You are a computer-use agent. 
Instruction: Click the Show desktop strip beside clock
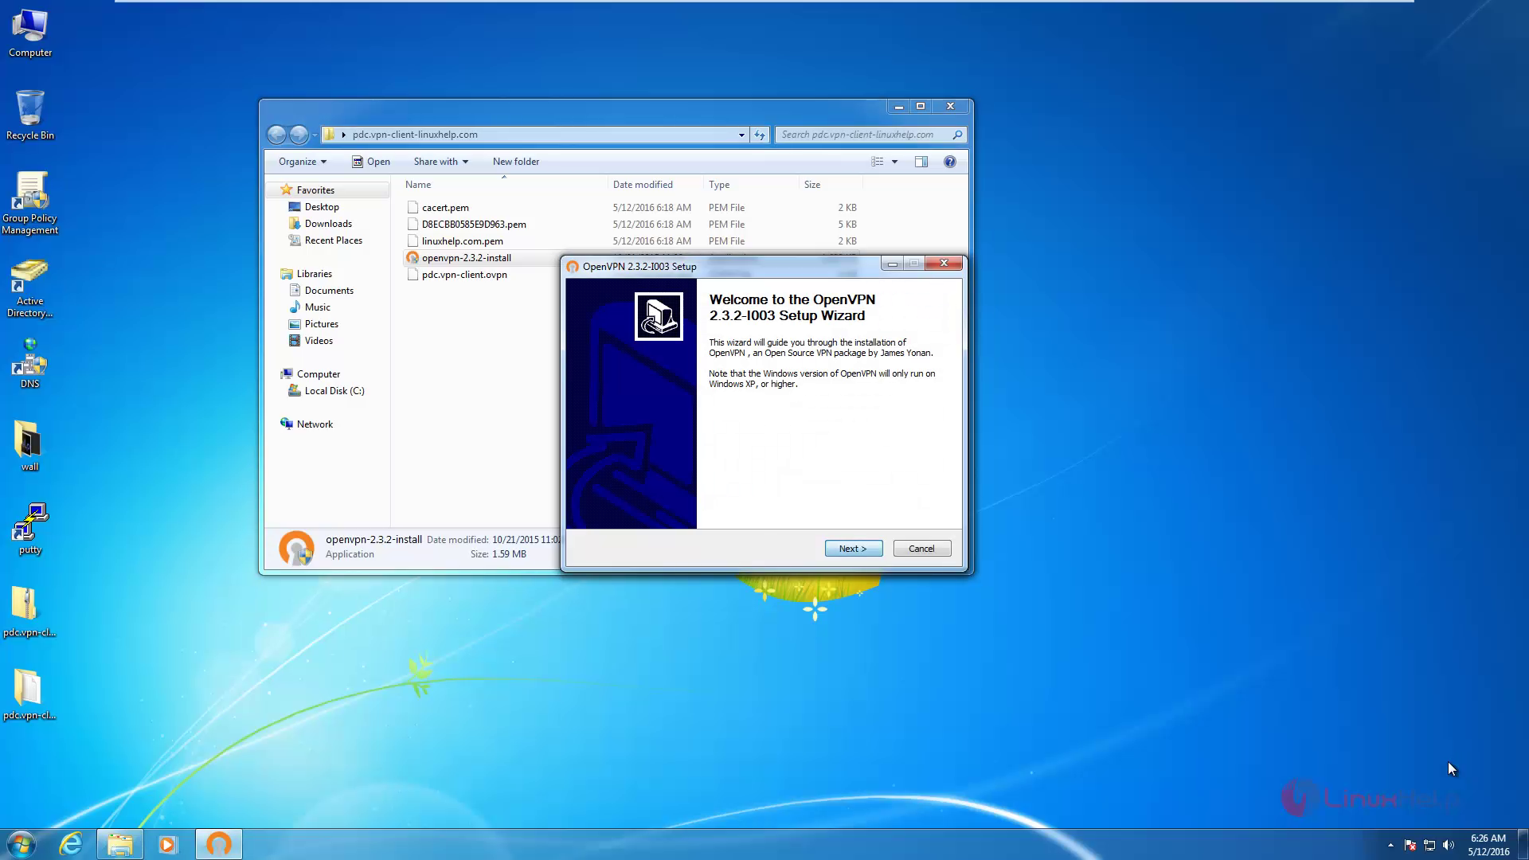tap(1523, 844)
